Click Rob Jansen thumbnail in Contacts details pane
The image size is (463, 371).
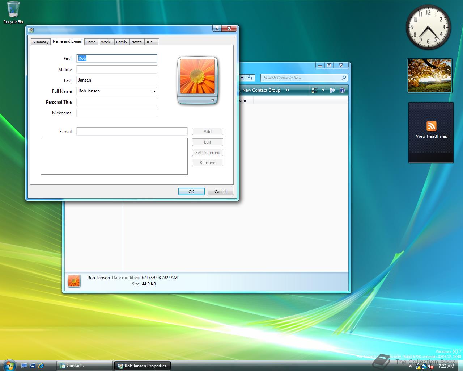point(74,280)
